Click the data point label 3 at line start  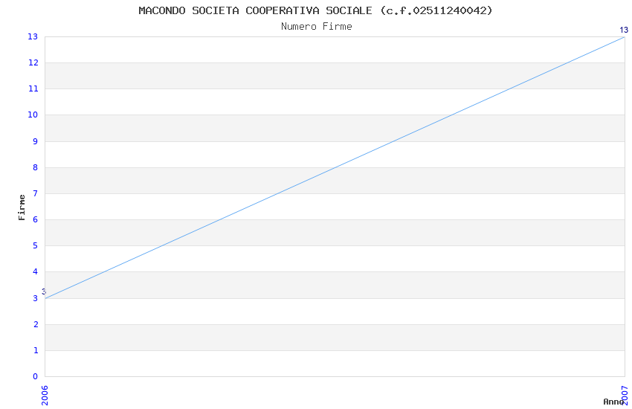44,292
